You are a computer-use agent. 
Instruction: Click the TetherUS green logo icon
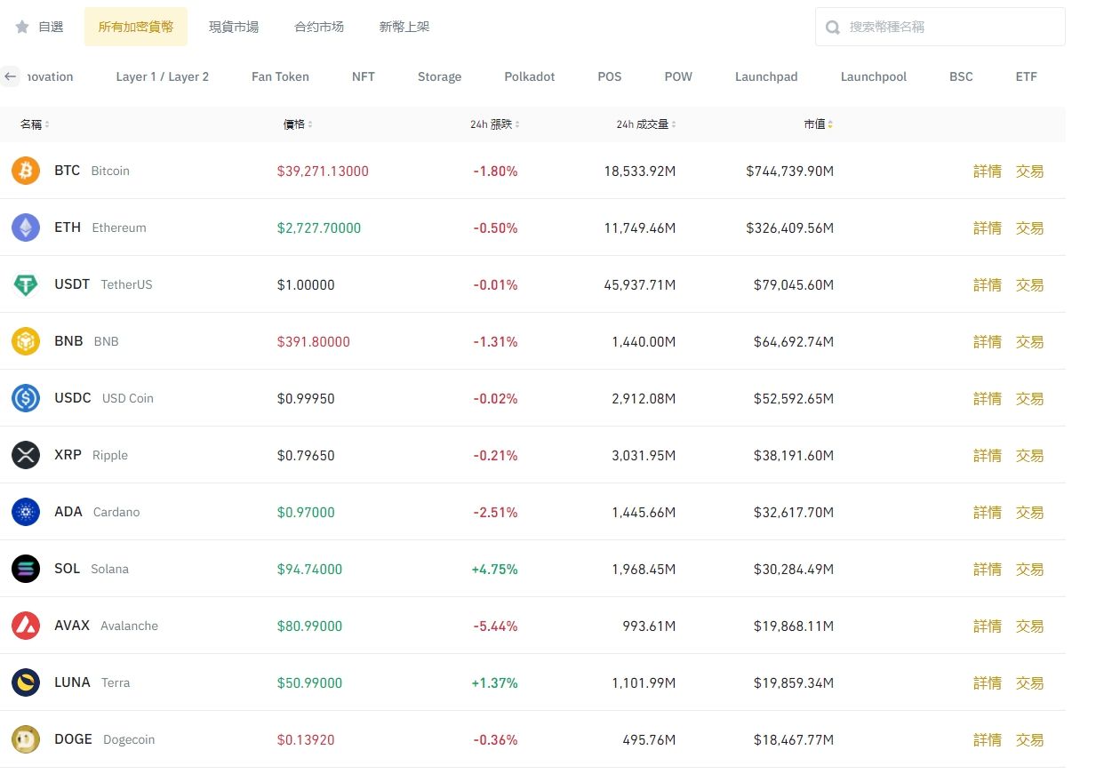click(26, 284)
